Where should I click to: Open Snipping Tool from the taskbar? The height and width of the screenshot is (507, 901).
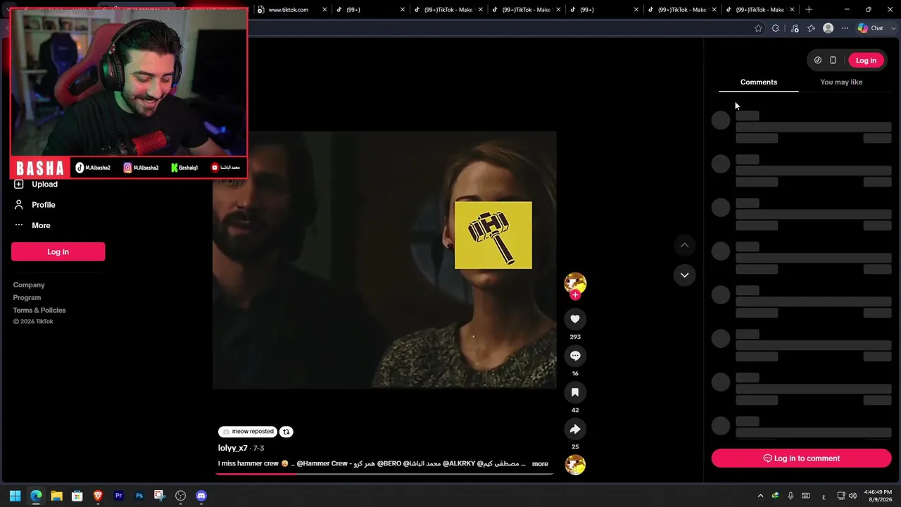click(160, 496)
